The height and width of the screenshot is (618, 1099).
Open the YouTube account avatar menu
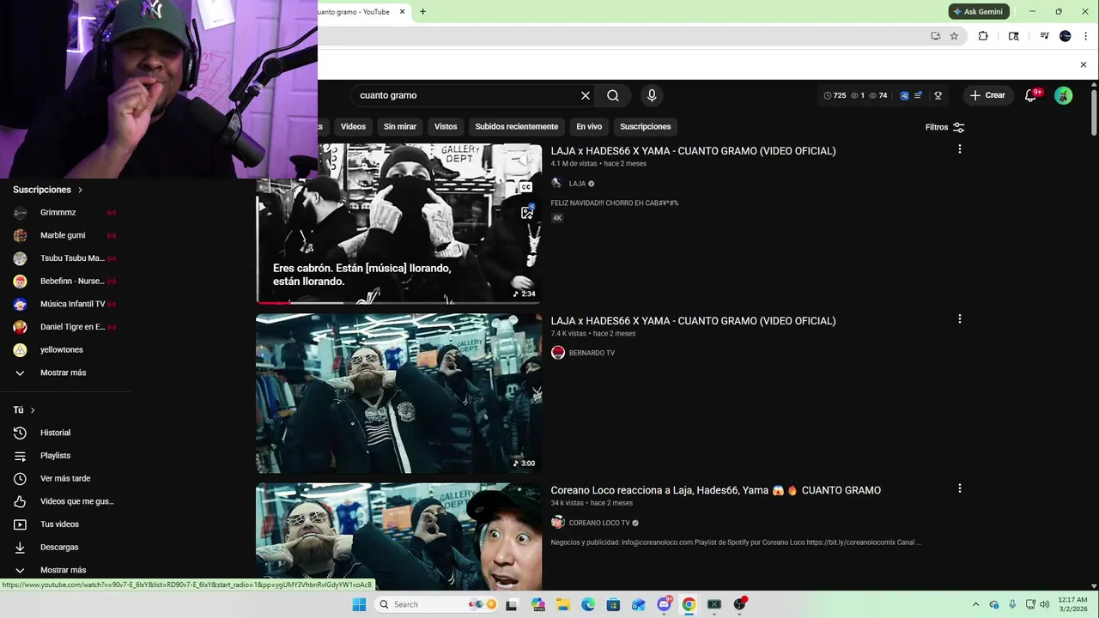pyautogui.click(x=1063, y=95)
